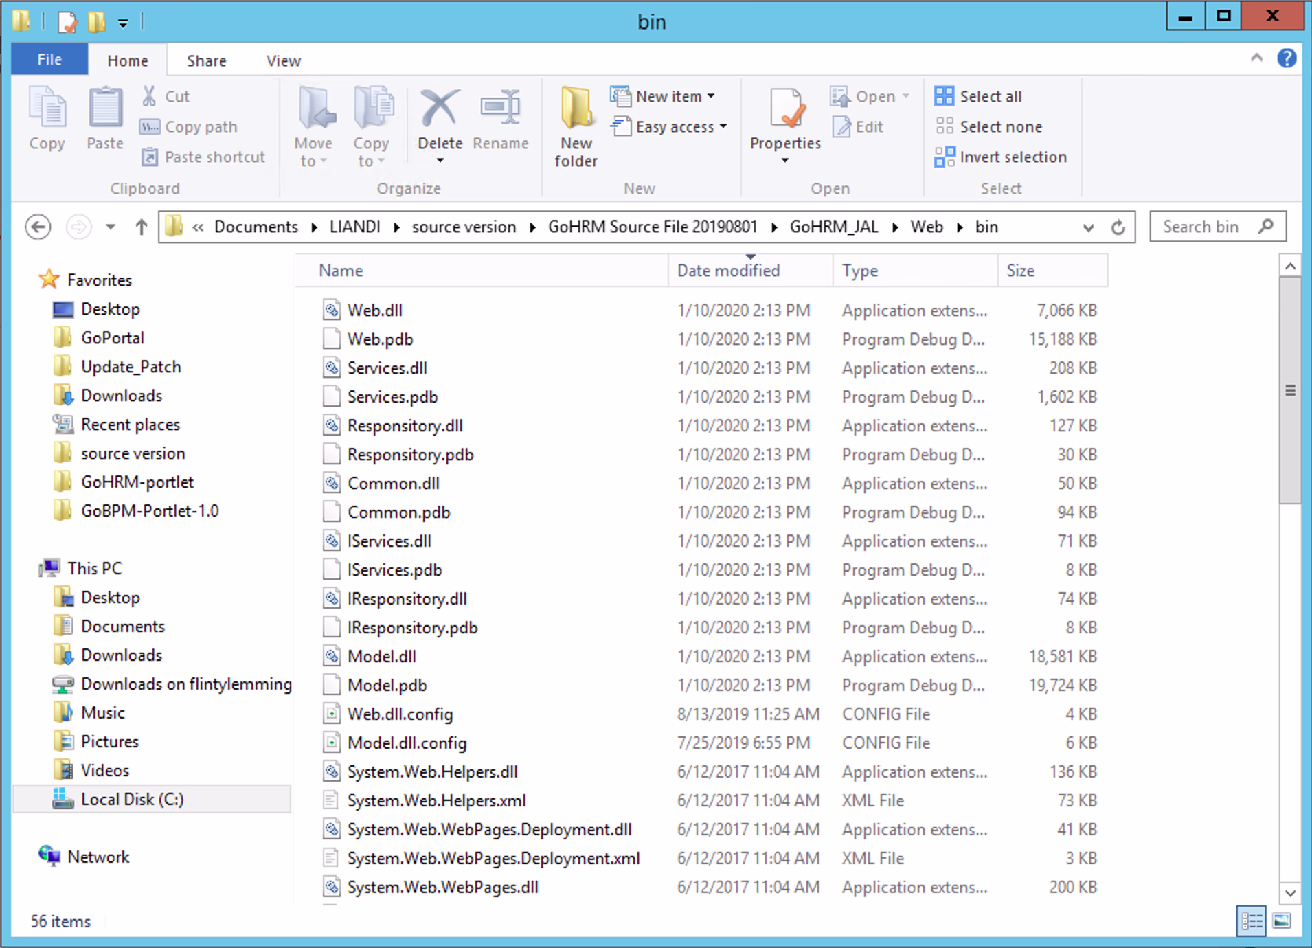Viewport: 1312px width, 948px height.
Task: Click the vertical scrollbar down arrow
Action: coord(1290,893)
